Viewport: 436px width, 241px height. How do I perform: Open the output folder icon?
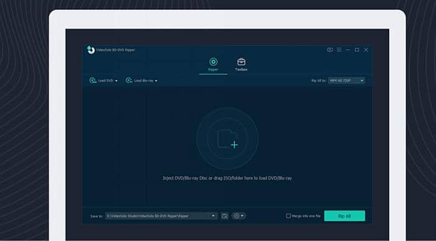(x=225, y=216)
